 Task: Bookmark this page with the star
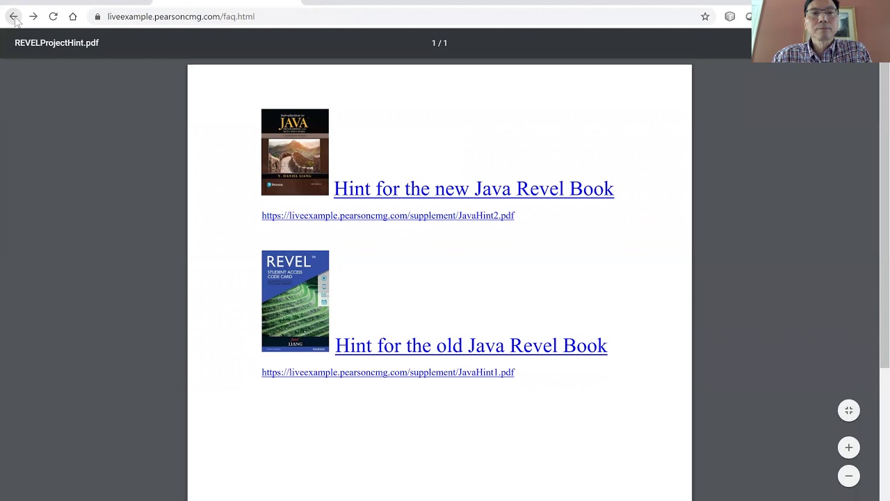[x=705, y=17]
